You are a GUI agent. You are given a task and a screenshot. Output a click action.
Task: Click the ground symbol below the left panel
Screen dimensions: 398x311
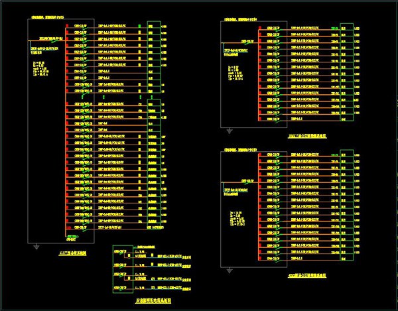[x=35, y=246]
